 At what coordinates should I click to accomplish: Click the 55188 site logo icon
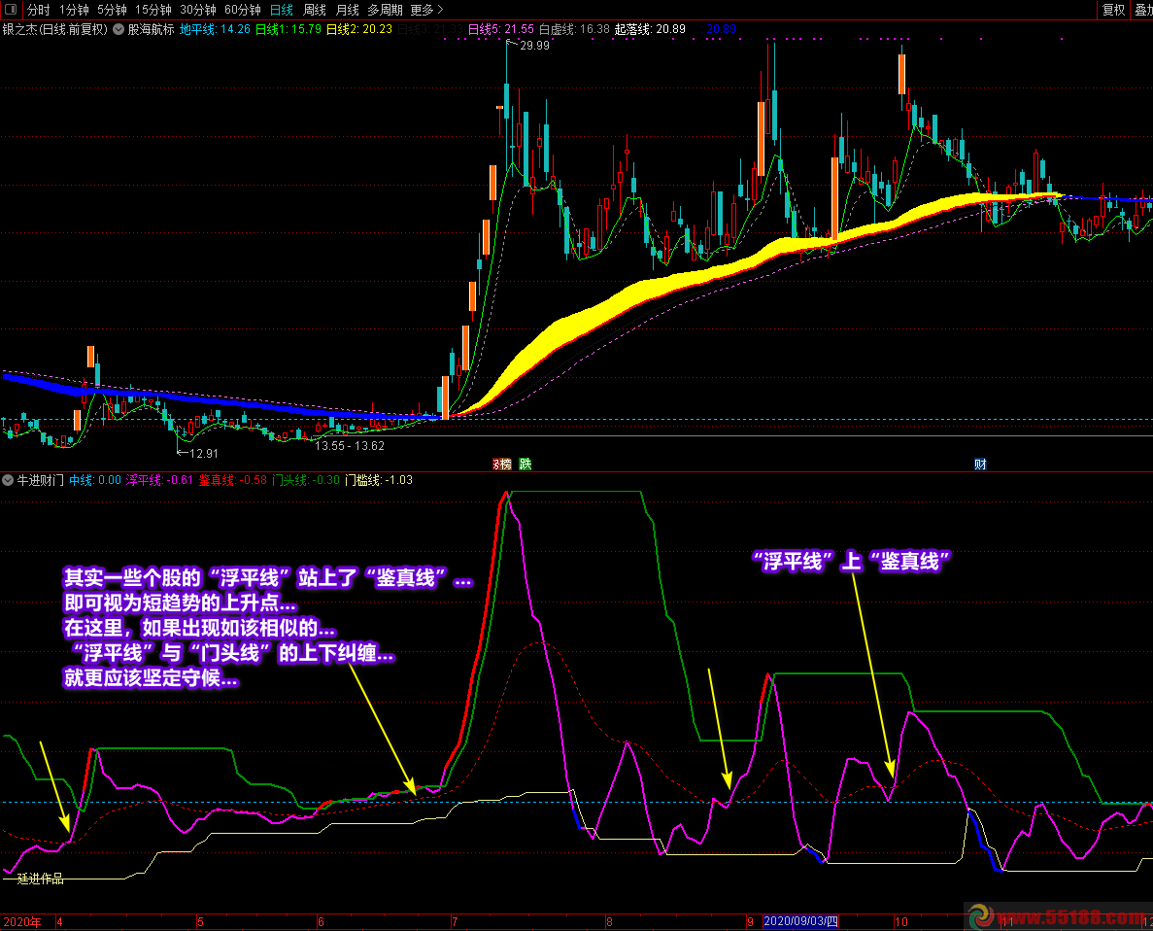point(981,916)
